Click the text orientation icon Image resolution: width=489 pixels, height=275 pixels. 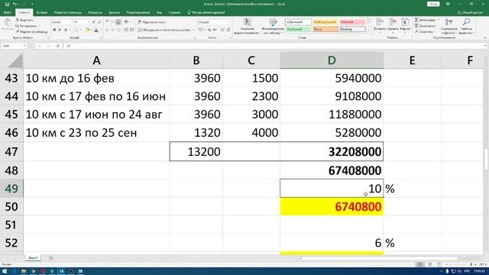click(127, 22)
